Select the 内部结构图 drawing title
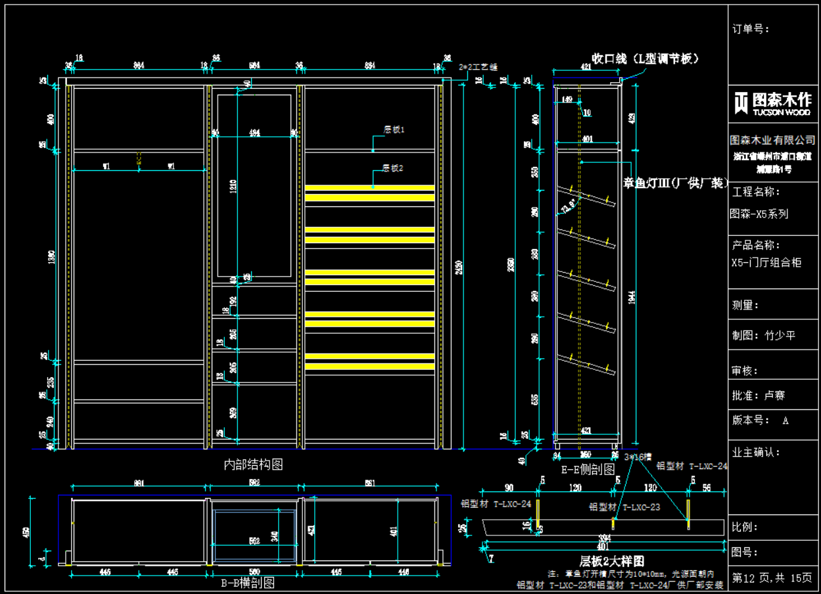 [254, 465]
